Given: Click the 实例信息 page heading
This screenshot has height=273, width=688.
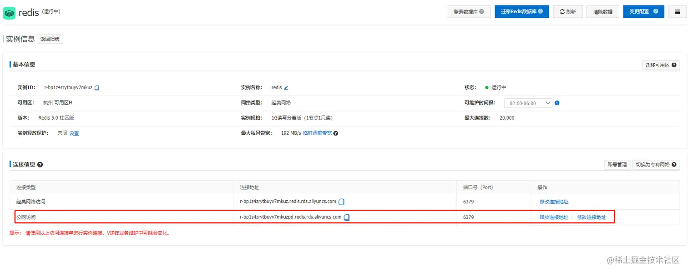Looking at the screenshot, I should coord(20,39).
